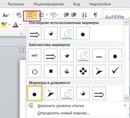Expand the bullets dropdown arrow
The width and height of the screenshot is (130, 118).
pos(35,15)
